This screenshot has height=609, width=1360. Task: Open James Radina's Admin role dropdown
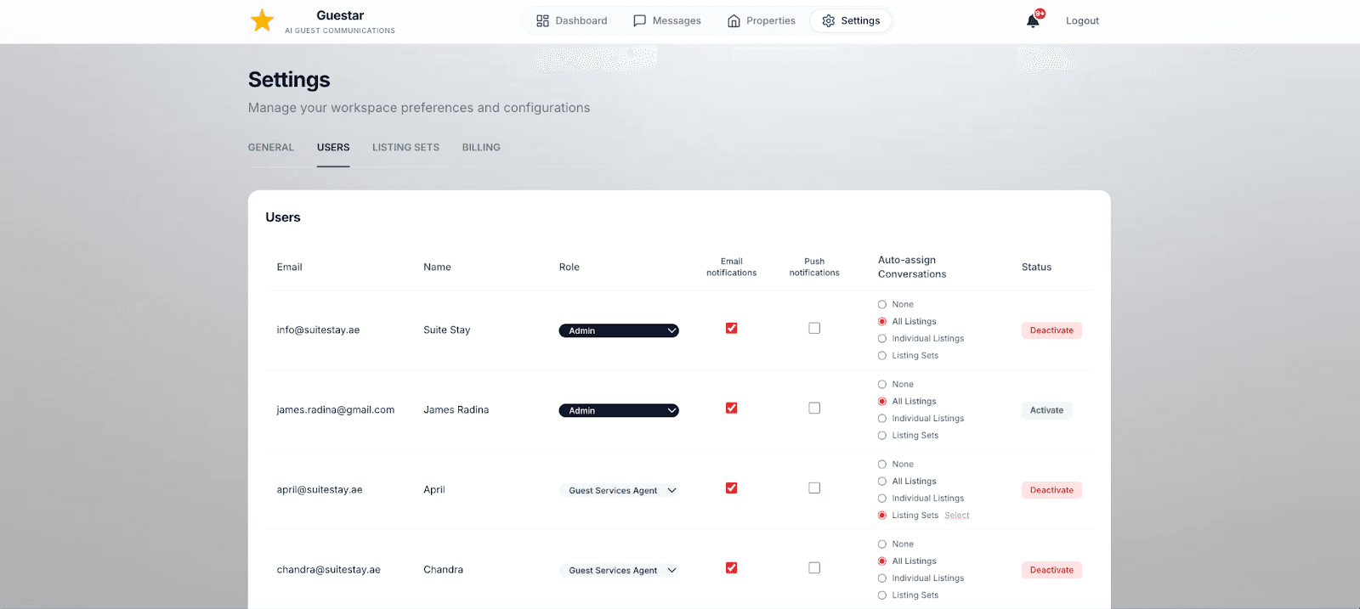coord(618,410)
